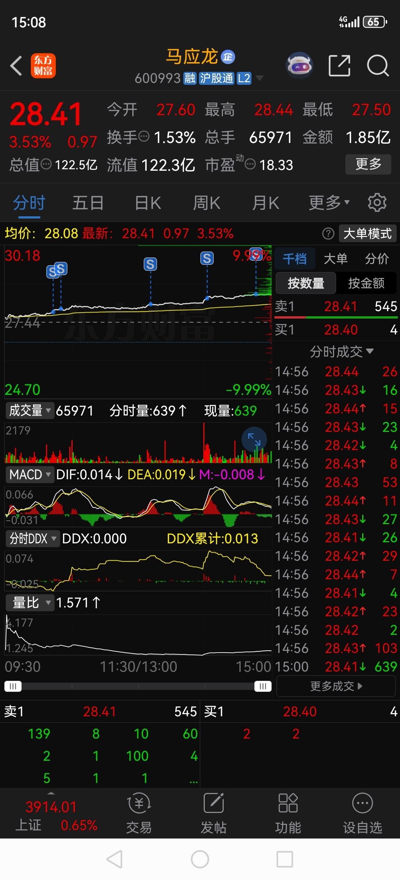Tap 更多 button in quote summary
This screenshot has width=400, height=880.
coord(368,164)
